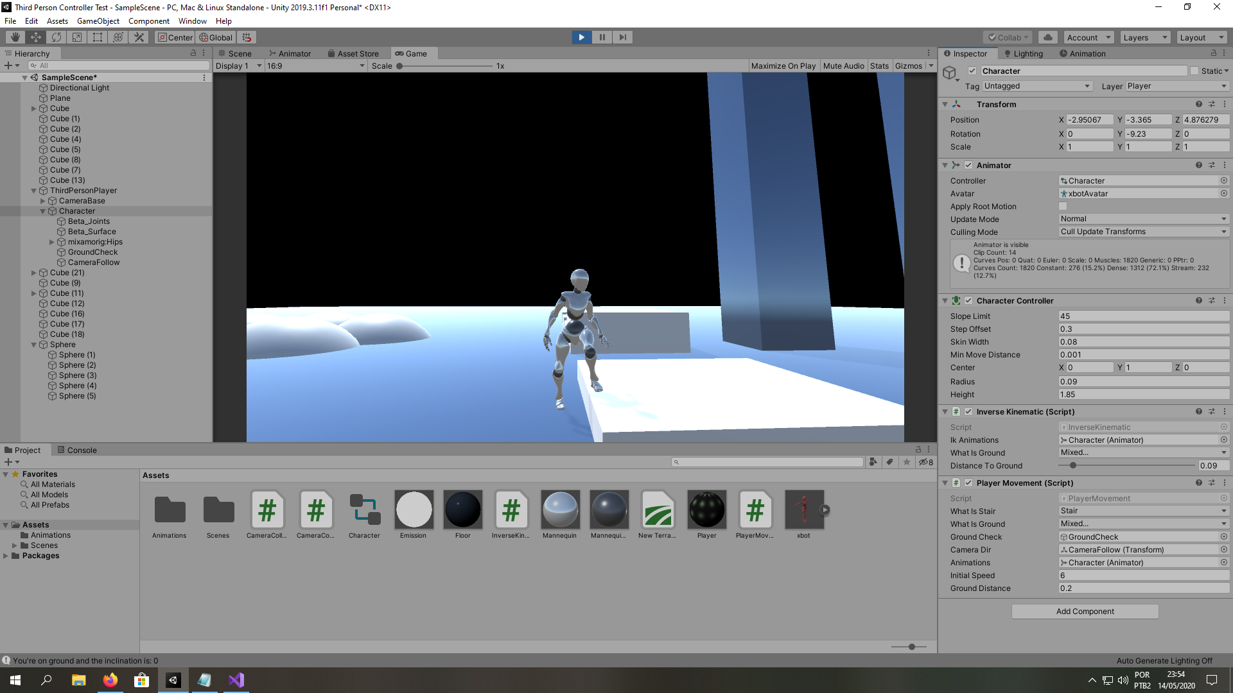
Task: Open 16:9 aspect ratio dropdown
Action: point(315,65)
